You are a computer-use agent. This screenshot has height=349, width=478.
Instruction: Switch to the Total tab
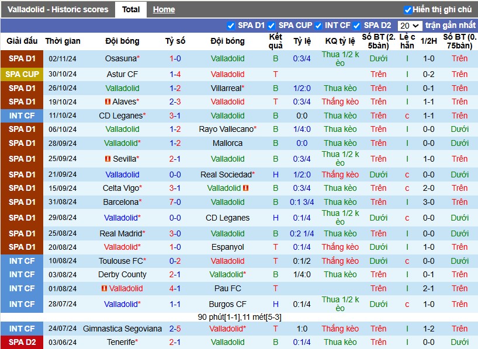point(131,9)
